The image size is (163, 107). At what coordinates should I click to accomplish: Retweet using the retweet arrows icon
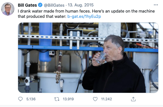coord(57,99)
